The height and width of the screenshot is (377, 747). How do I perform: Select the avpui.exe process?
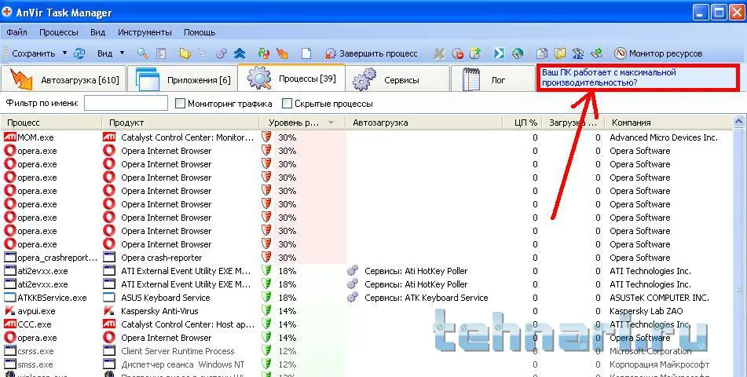[x=367, y=311]
